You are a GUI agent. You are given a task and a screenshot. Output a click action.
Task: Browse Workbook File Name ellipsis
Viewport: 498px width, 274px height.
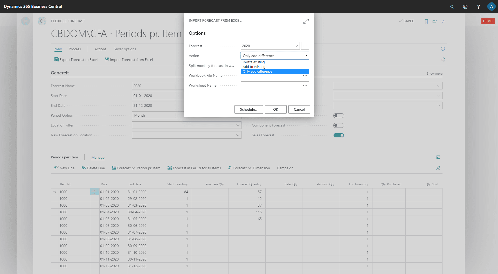pos(305,75)
